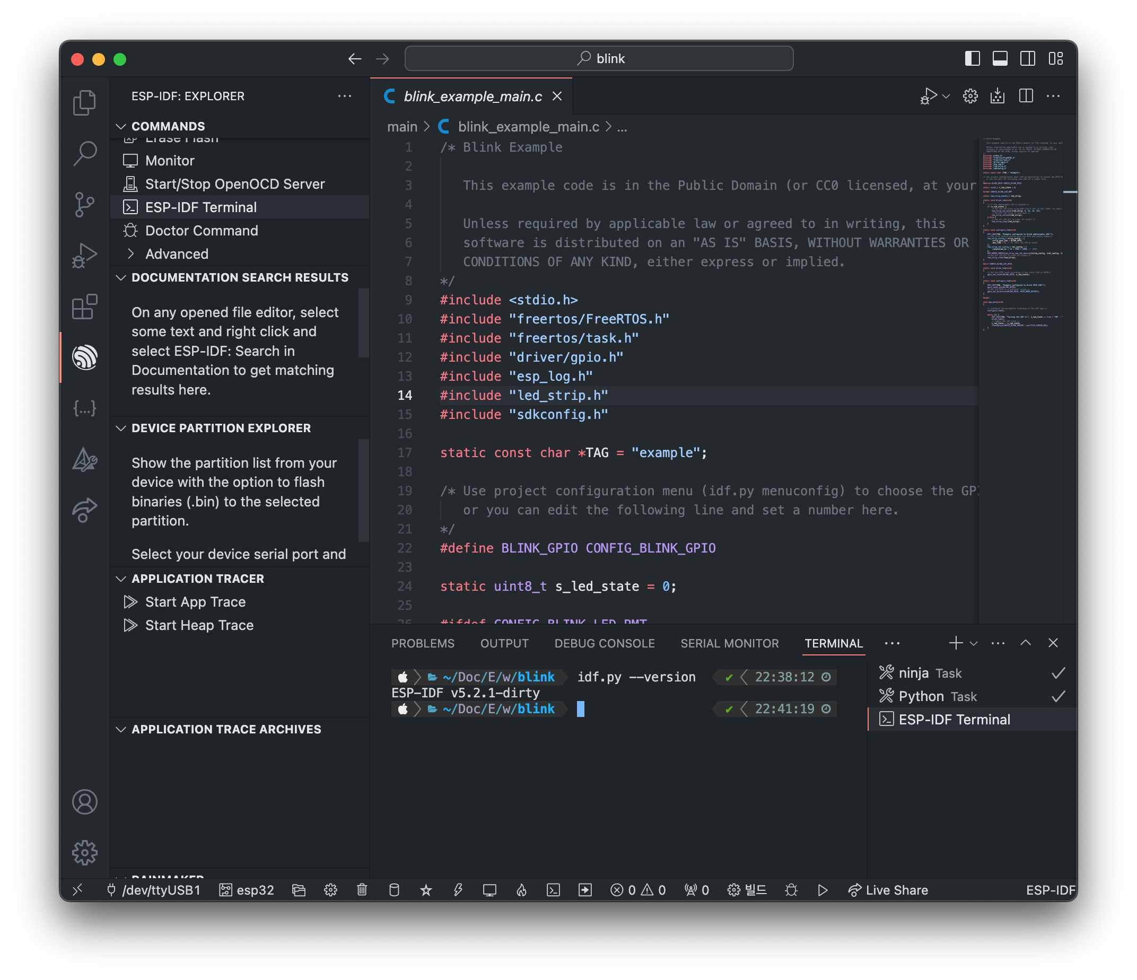Open Source Control view in activity bar
This screenshot has height=980, width=1137.
point(84,204)
